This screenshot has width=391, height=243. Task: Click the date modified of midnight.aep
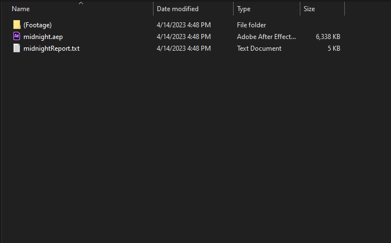pyautogui.click(x=184, y=37)
